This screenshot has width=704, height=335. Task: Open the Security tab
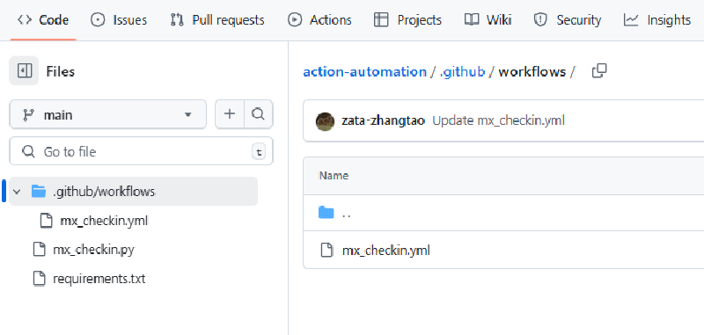tap(568, 20)
